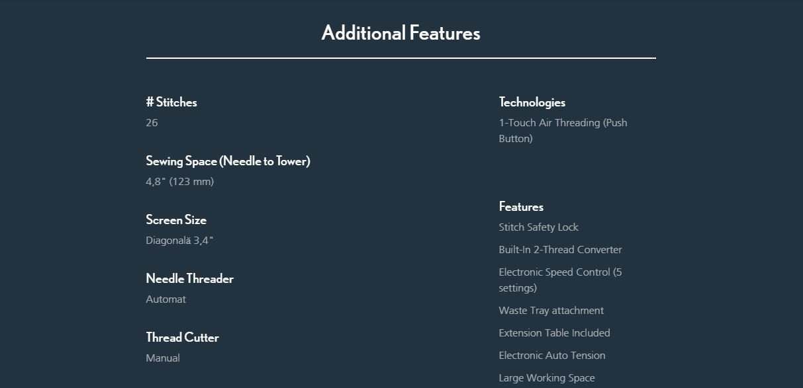Select the Automat value
This screenshot has height=388, width=803.
pyautogui.click(x=166, y=299)
